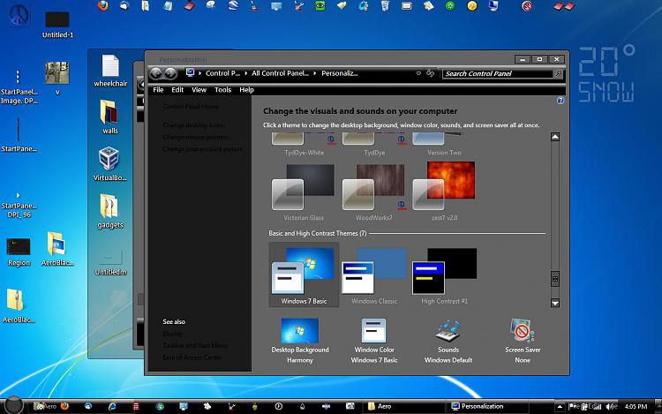Open Internet Explorer from the taskbar

coord(112,406)
